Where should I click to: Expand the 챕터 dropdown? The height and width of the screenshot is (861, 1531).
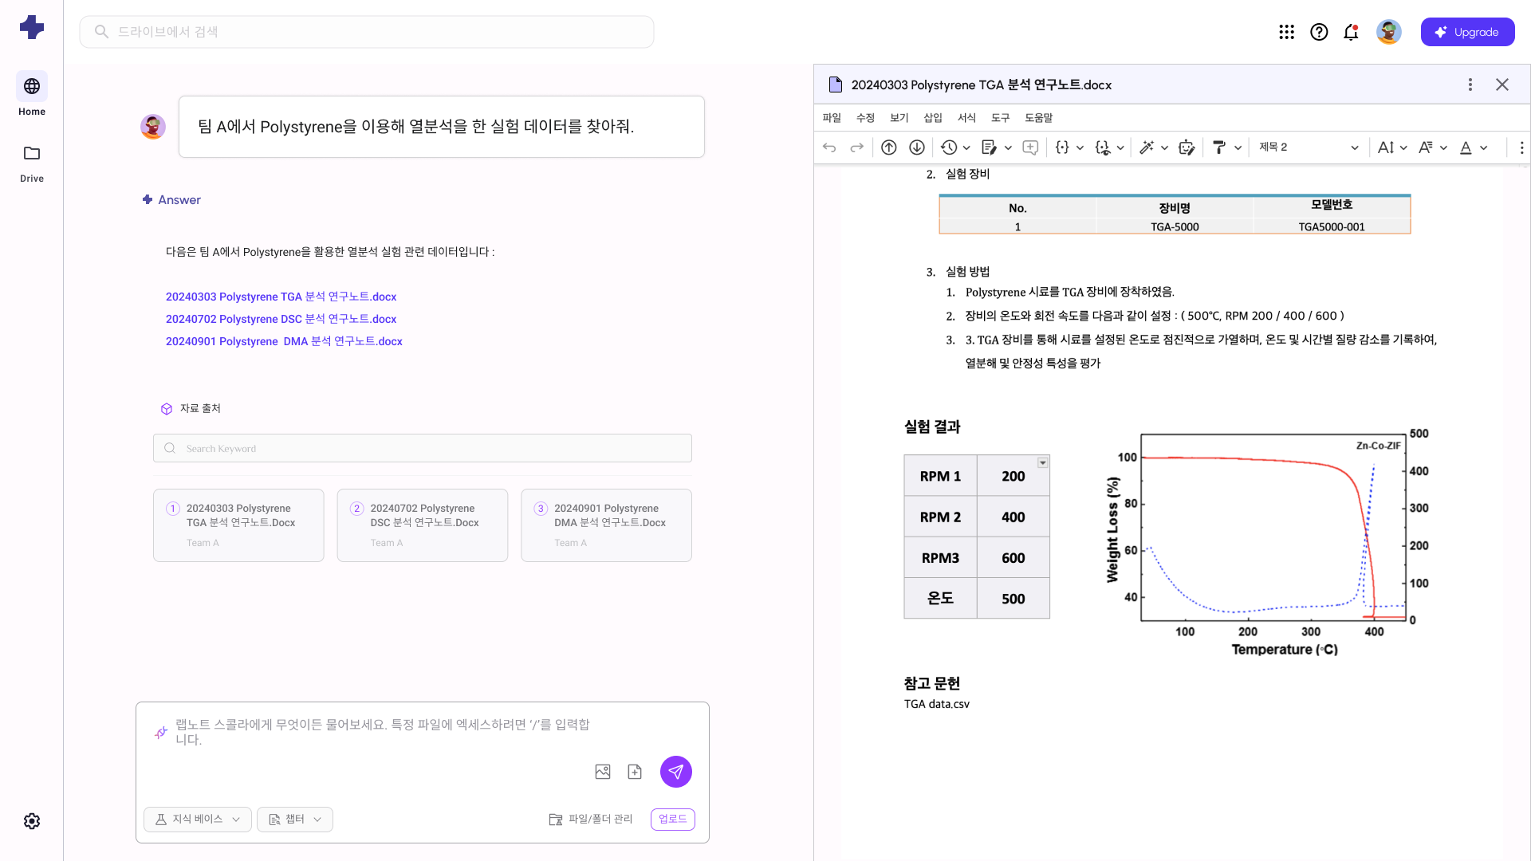point(294,819)
